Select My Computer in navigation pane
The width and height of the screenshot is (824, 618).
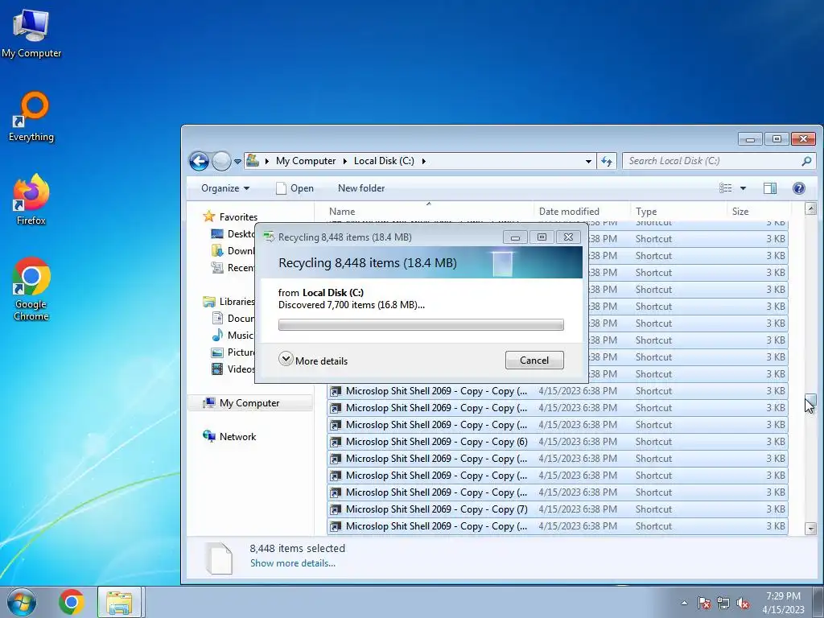[x=249, y=403]
